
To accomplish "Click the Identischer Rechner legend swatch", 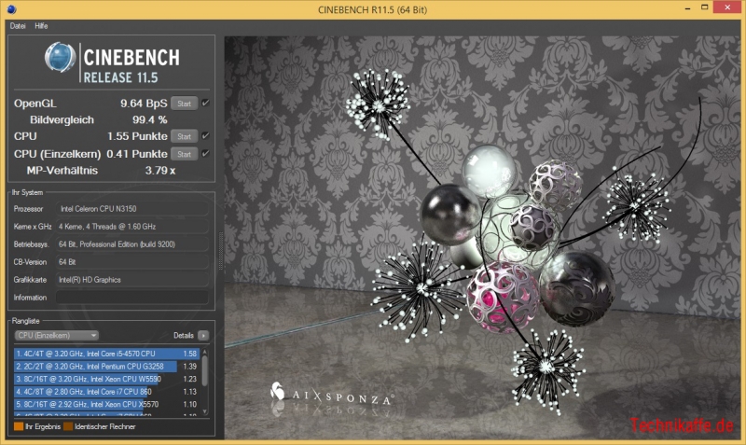I will tap(68, 426).
